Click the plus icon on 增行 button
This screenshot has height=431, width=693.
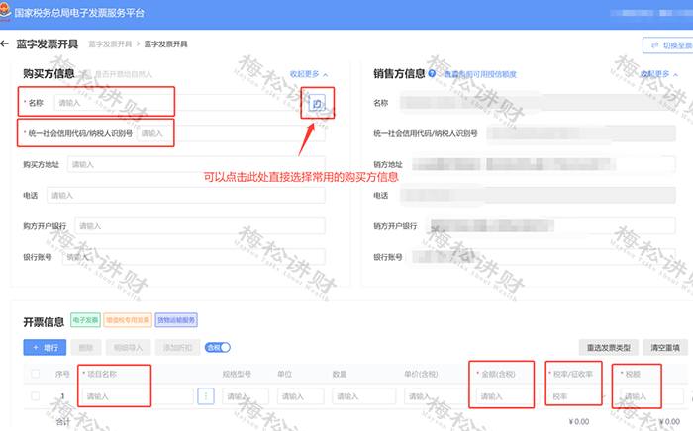(36, 348)
